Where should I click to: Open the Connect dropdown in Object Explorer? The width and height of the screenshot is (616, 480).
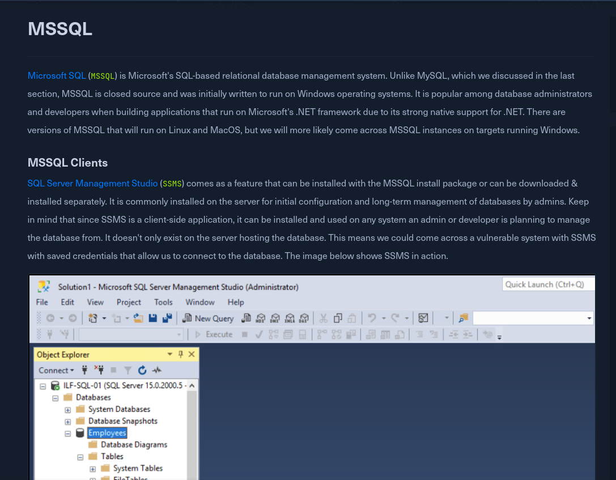pyautogui.click(x=56, y=370)
